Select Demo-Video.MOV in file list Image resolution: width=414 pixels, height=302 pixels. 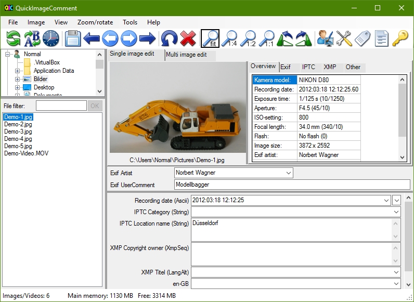(x=27, y=153)
